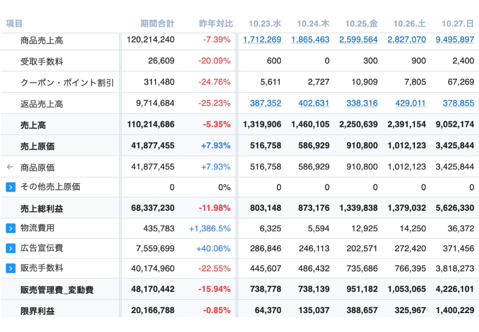Open 返品売上高 value 378,855 link
The height and width of the screenshot is (332, 479).
tap(458, 103)
